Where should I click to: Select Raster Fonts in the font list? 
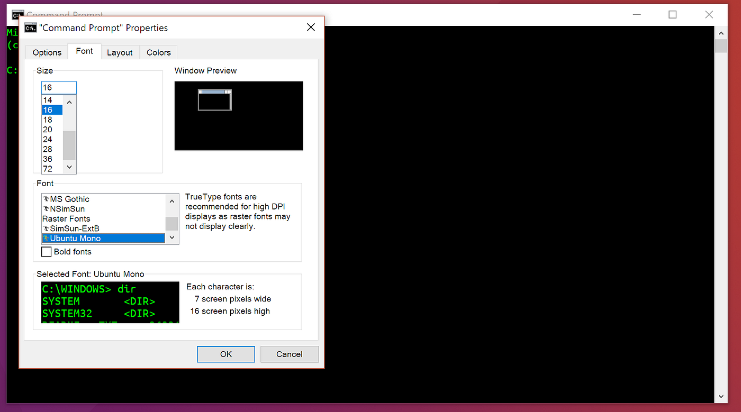tap(66, 218)
